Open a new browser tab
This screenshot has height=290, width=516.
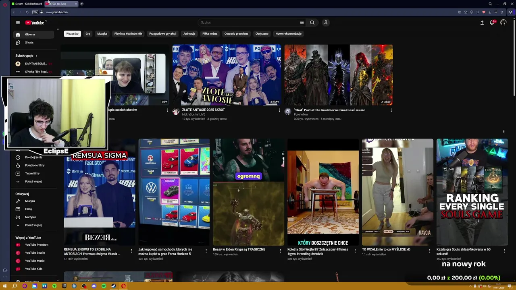82,4
